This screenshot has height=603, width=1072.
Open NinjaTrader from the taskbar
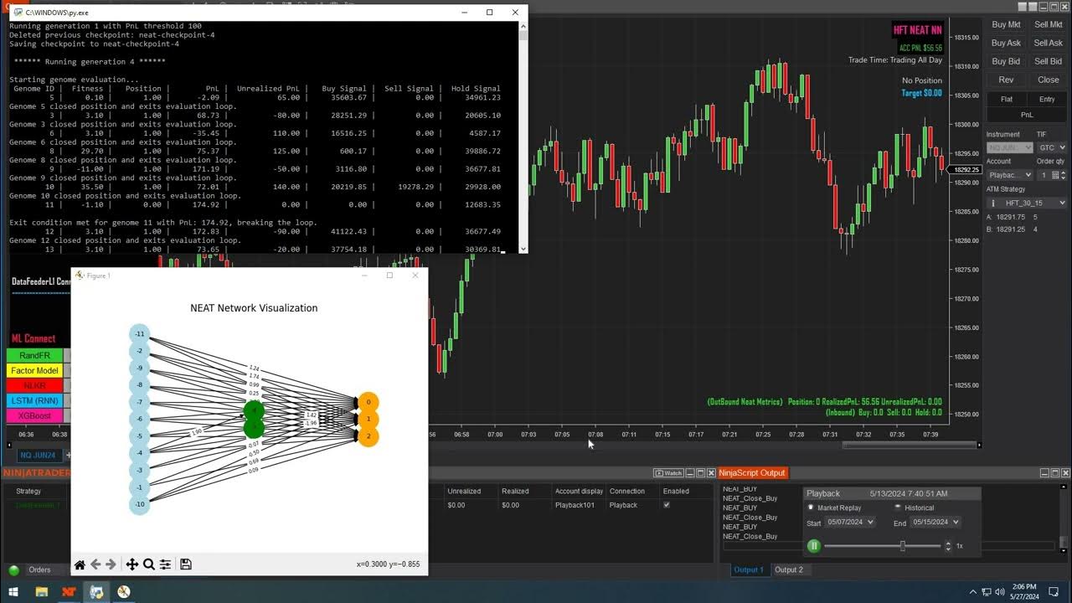[x=69, y=592]
